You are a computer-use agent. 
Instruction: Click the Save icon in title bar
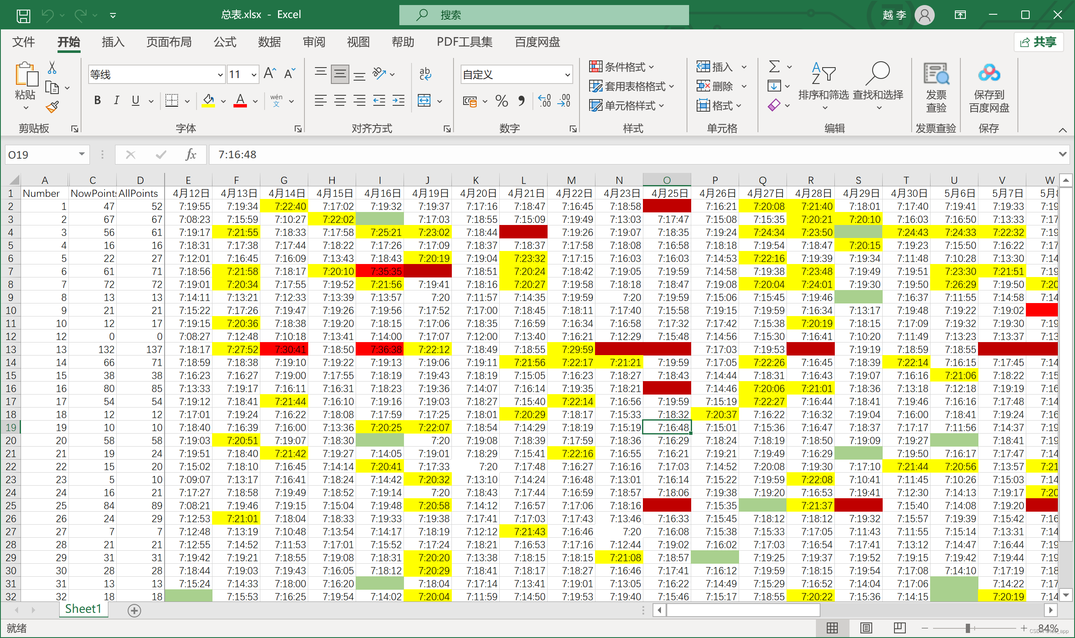[x=23, y=16]
